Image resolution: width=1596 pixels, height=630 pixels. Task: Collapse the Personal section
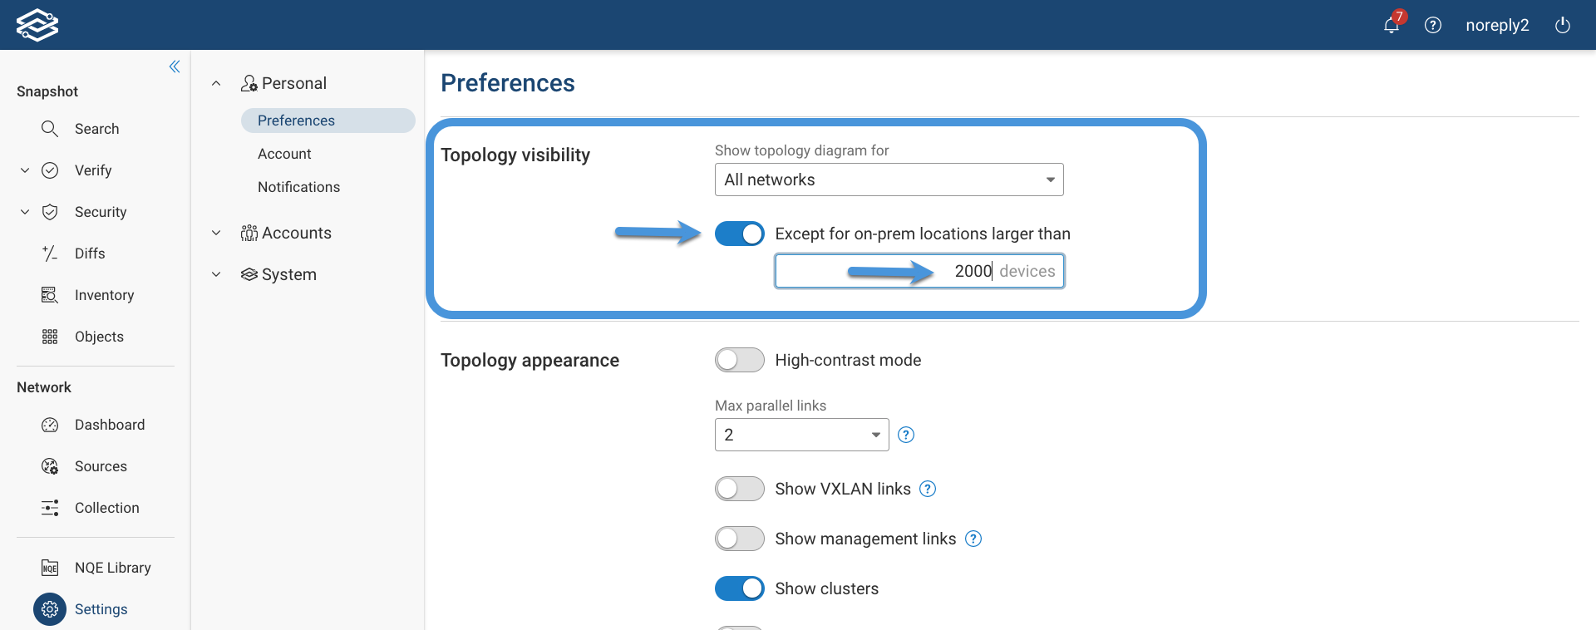point(215,83)
